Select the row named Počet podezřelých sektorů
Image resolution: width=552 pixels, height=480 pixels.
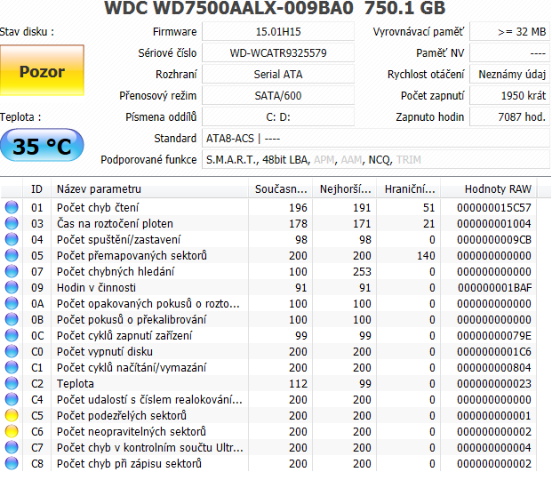(269, 415)
